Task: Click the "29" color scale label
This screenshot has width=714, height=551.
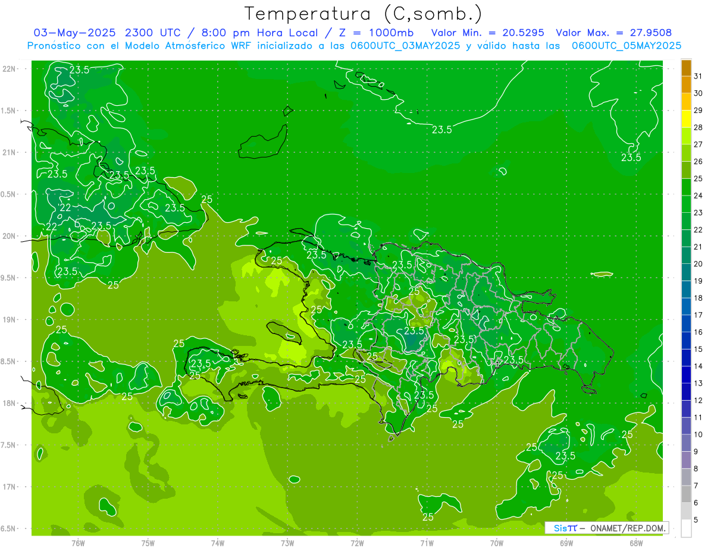Action: 699,110
